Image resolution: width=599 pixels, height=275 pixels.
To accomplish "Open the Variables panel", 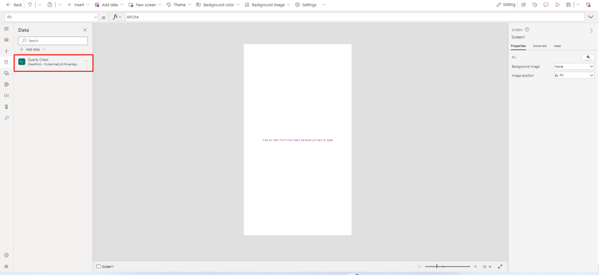I will [6, 95].
